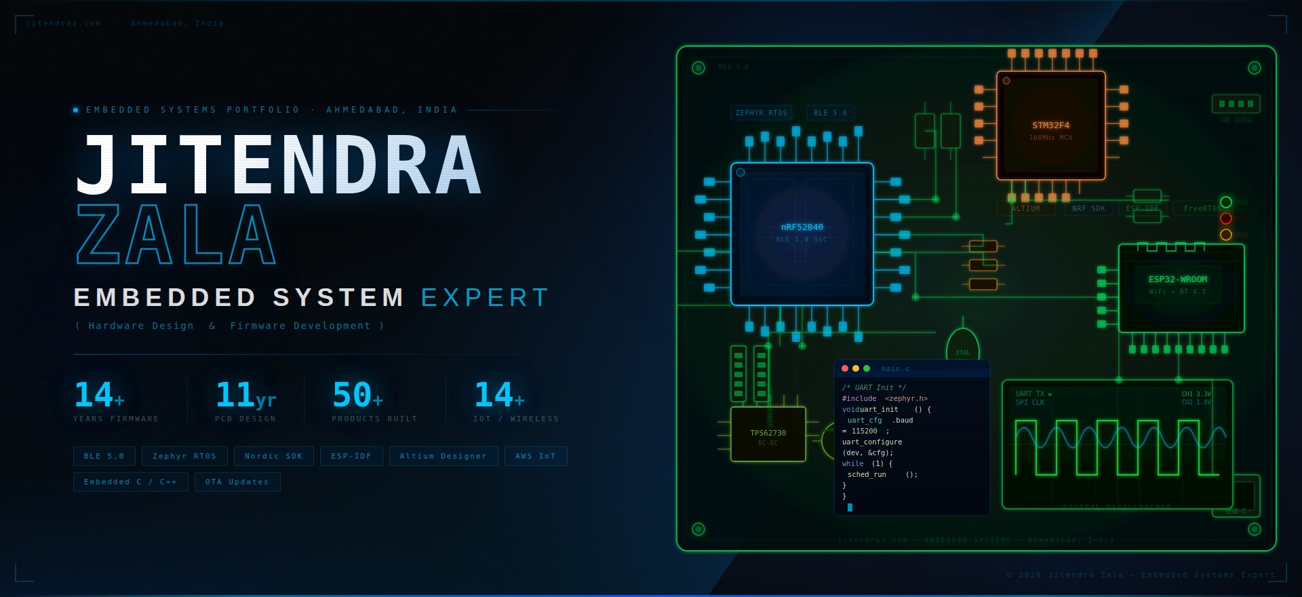Select the ZEPHYR RTOS label on the PCB
The height and width of the screenshot is (597, 1302).
point(761,113)
